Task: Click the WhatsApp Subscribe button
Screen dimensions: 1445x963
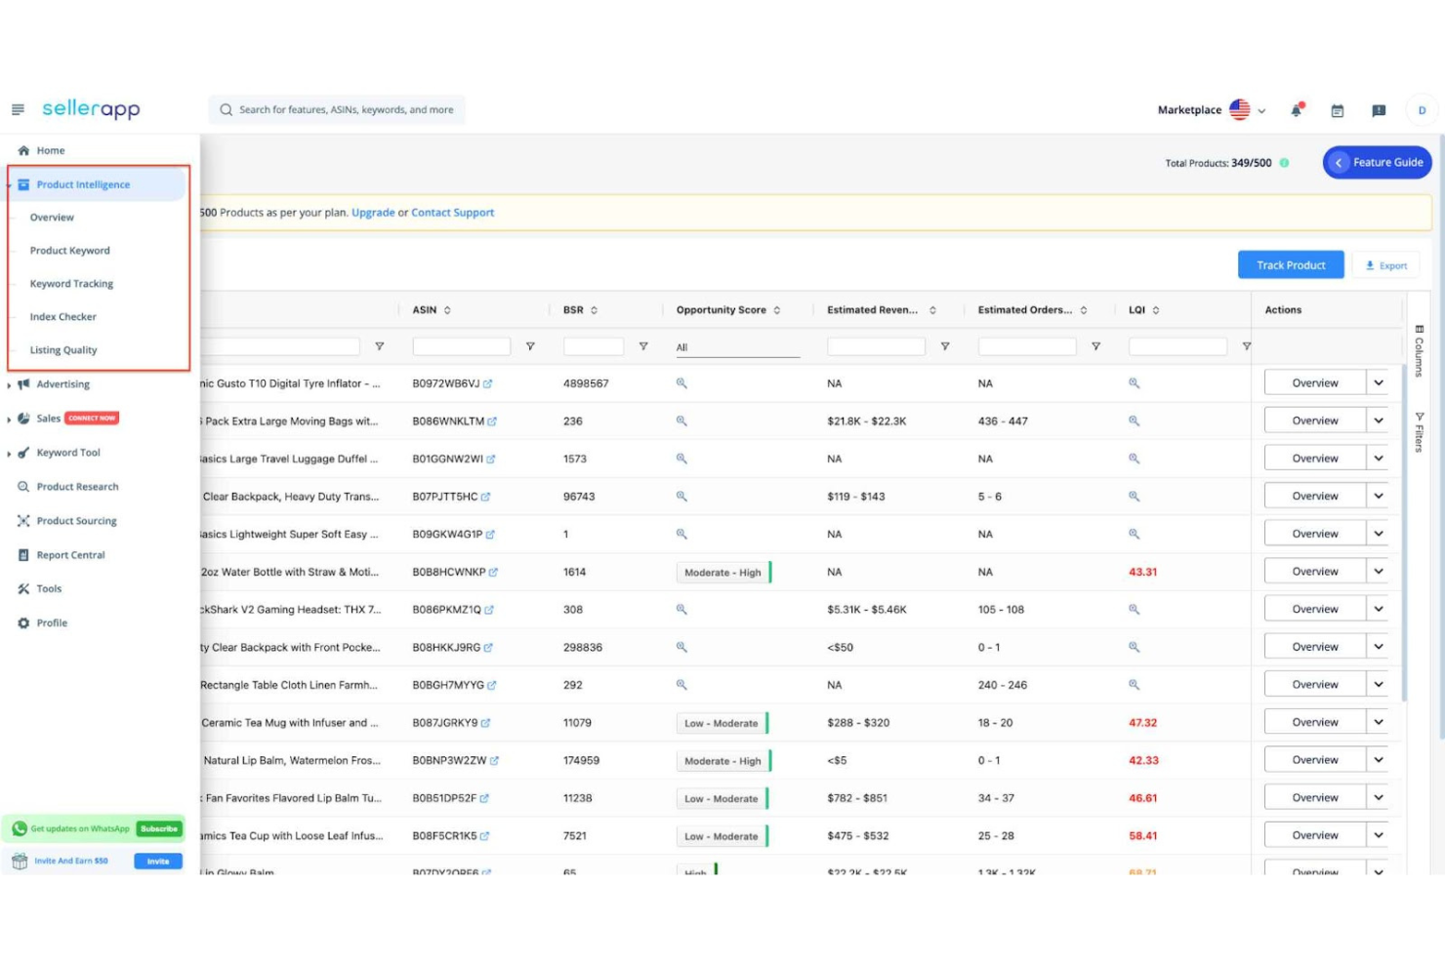Action: click(159, 829)
